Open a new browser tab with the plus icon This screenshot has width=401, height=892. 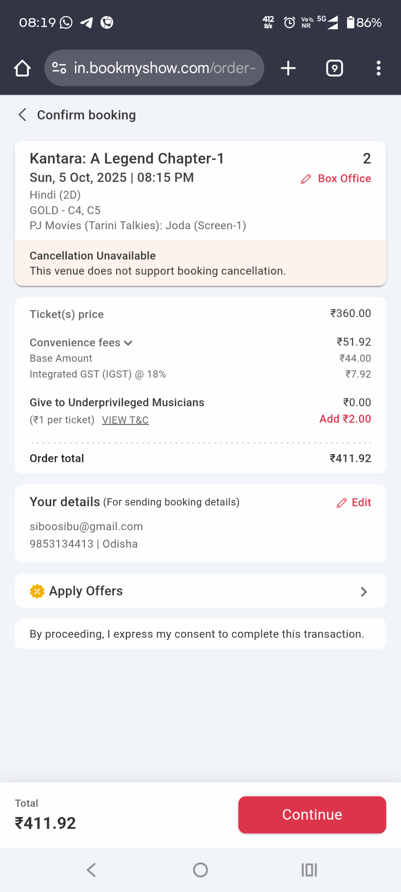tap(288, 68)
